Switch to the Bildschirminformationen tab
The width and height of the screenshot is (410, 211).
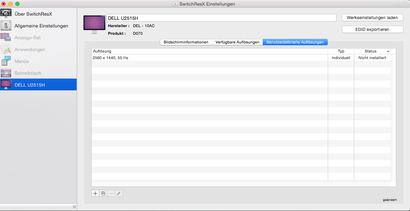(x=186, y=42)
